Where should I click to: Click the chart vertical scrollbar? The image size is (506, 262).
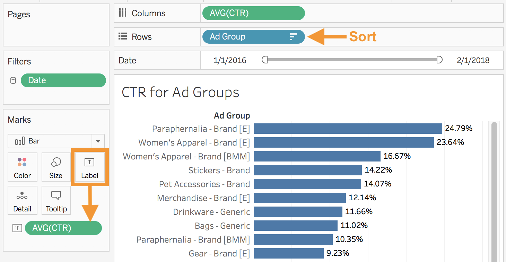[x=494, y=191]
